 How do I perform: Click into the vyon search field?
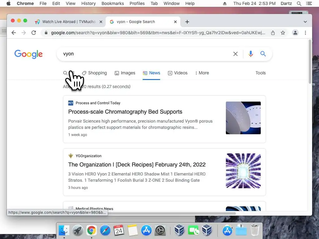pyautogui.click(x=146, y=54)
